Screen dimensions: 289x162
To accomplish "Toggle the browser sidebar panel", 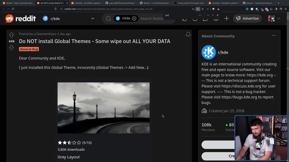I will 276,9.
